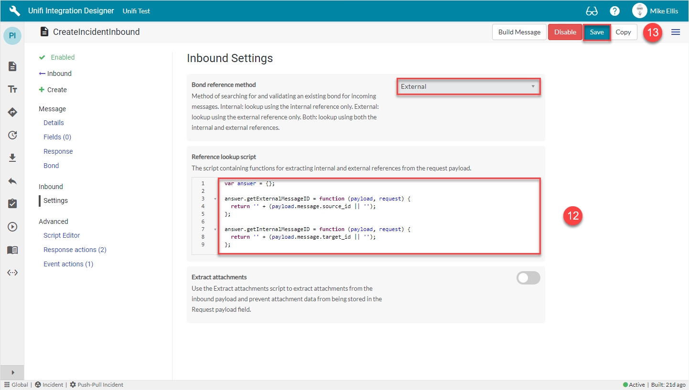Open the Bond reference method dropdown
Screen dimensions: 689x390
click(468, 86)
